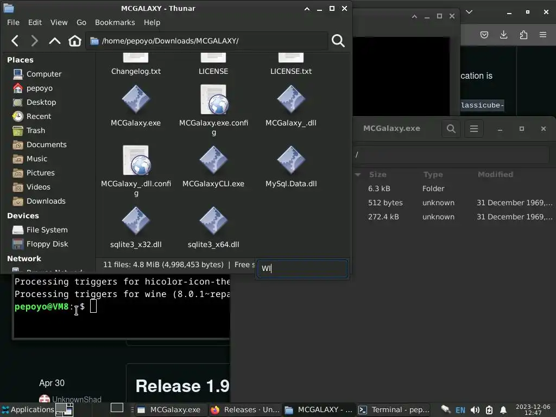556x417 pixels.
Task: Open Thunar File menu
Action: 13,22
